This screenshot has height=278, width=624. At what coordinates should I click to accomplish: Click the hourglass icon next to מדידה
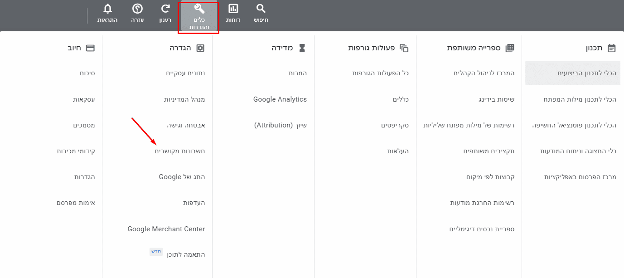click(302, 48)
